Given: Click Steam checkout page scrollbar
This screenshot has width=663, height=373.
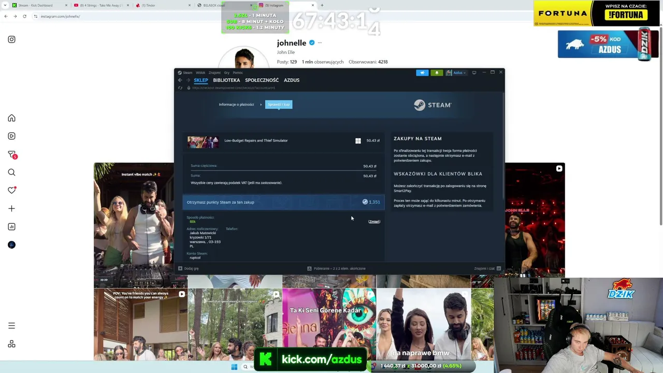Looking at the screenshot, I should click(503, 145).
